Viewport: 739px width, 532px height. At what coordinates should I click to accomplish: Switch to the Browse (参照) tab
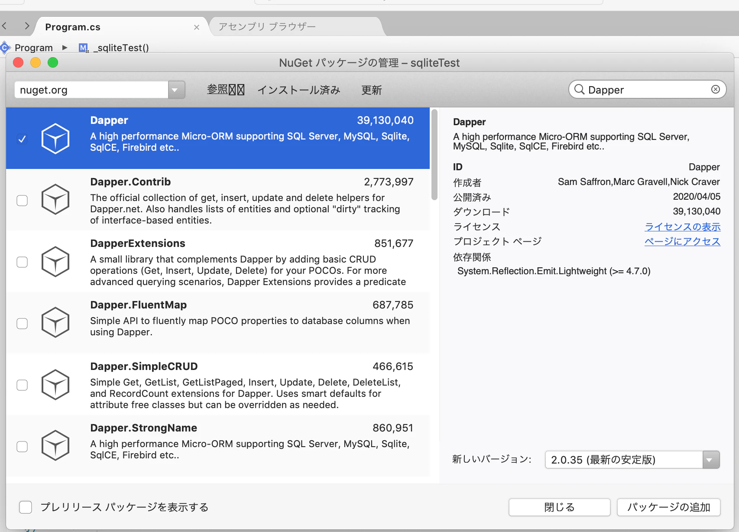(226, 90)
